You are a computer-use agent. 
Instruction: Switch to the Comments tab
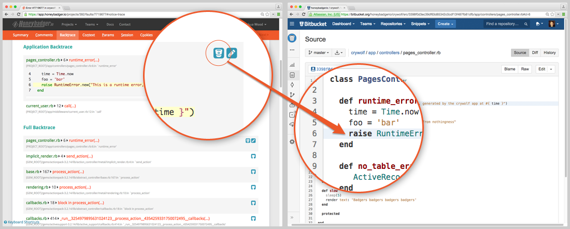(44, 35)
